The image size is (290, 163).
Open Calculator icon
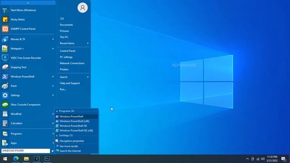click(5, 123)
